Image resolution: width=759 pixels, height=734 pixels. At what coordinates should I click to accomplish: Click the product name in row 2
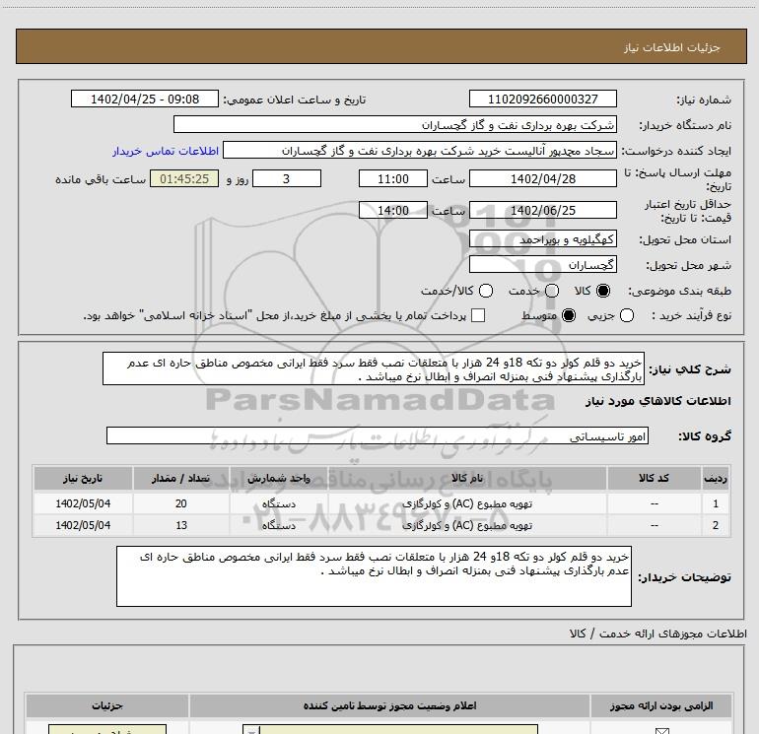coord(467,525)
